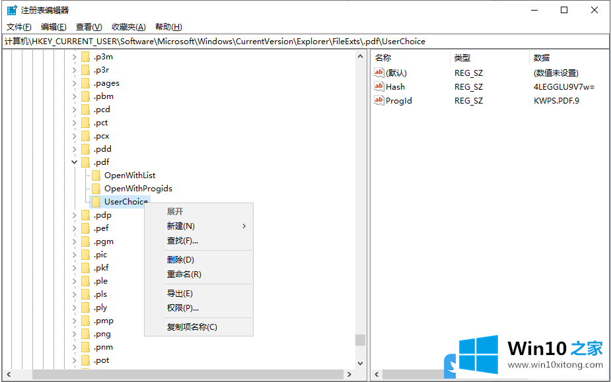This screenshot has height=382, width=611.
Task: Expand the .pot key
Action: (x=75, y=361)
